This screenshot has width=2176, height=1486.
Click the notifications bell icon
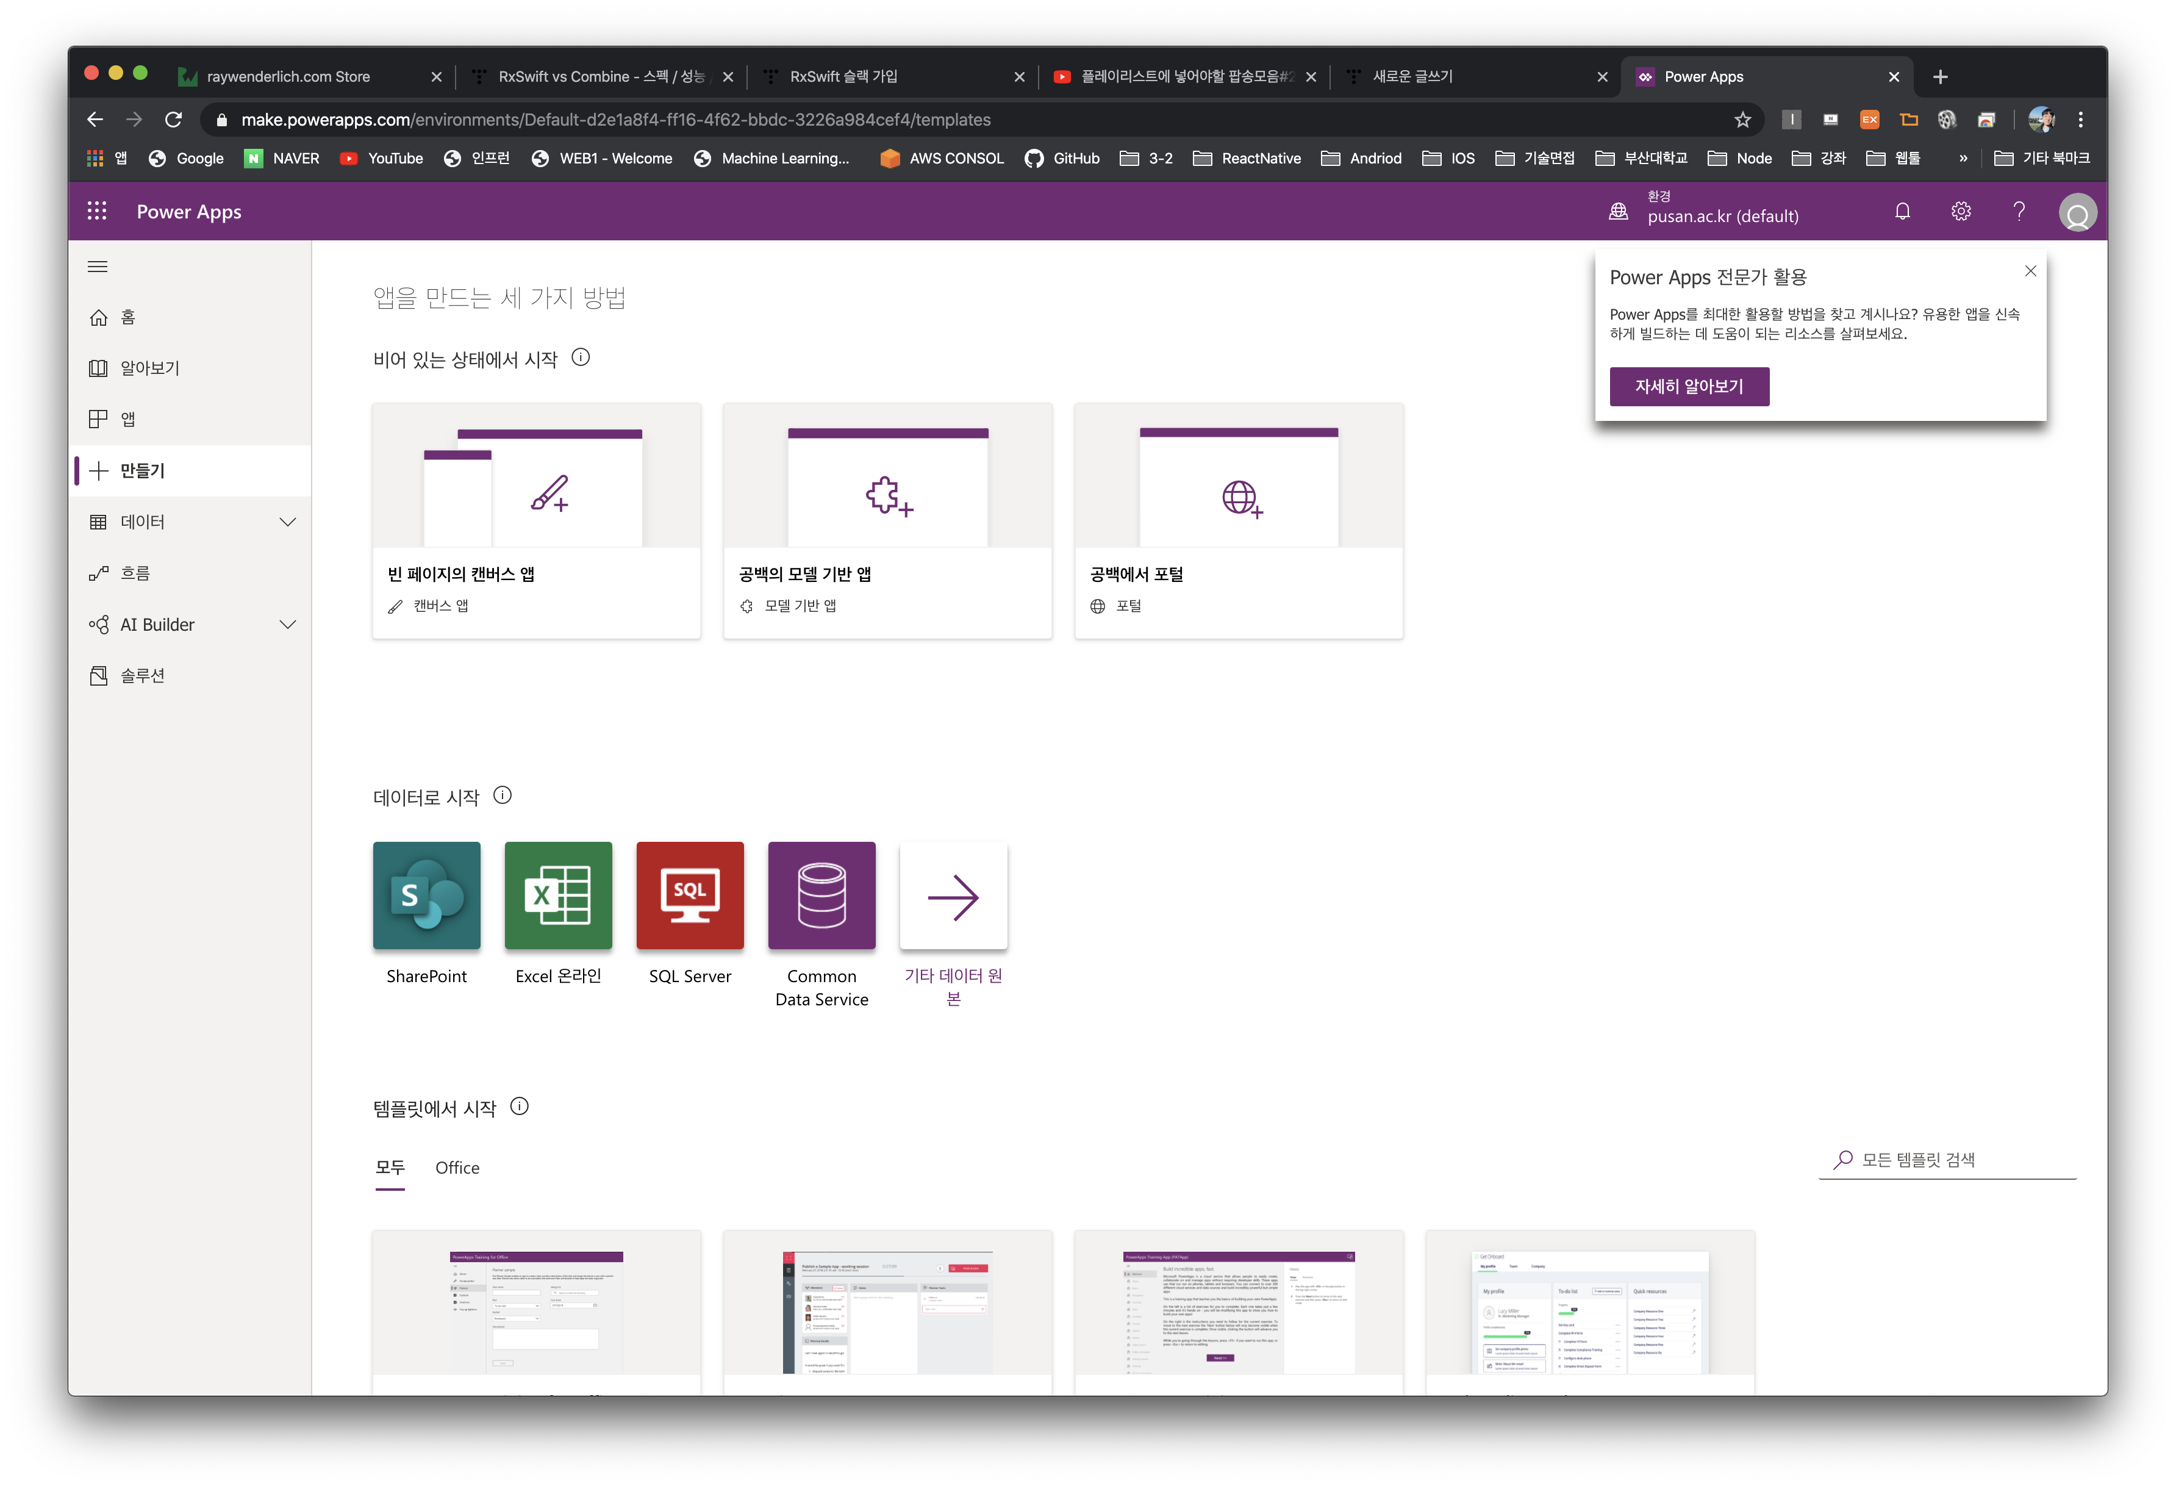tap(1902, 212)
